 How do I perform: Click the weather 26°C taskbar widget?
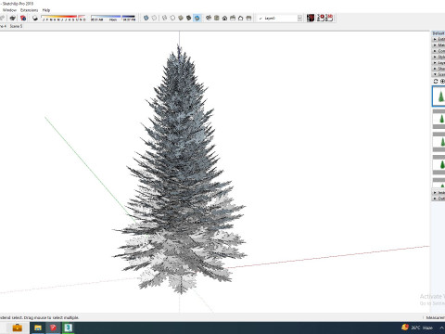(x=417, y=328)
